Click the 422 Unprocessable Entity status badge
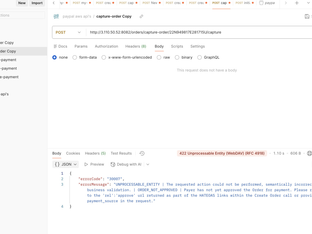The image size is (312, 234). coord(222,154)
